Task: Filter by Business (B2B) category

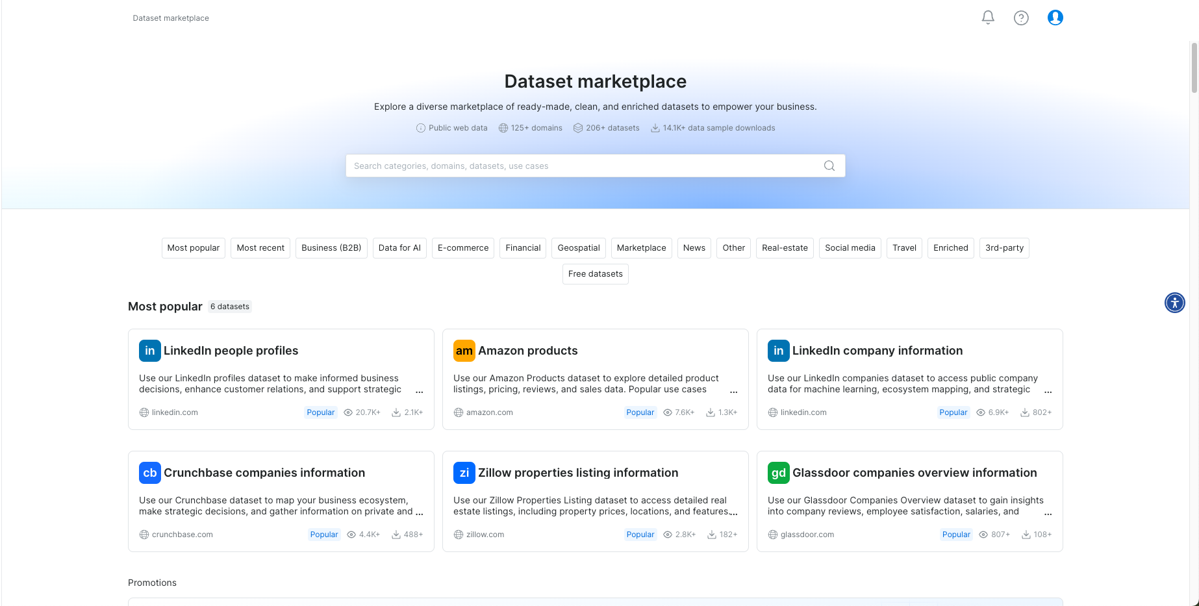Action: (331, 248)
